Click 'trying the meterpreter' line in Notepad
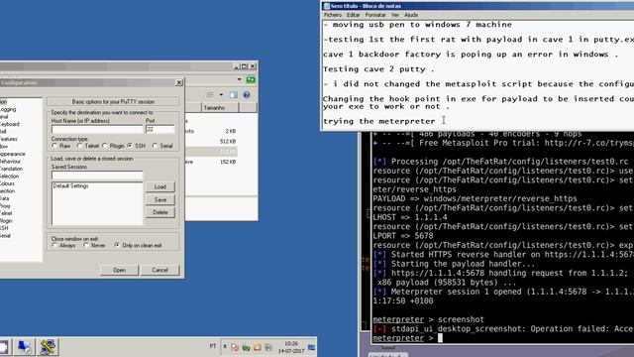634x357 pixels. (378, 121)
